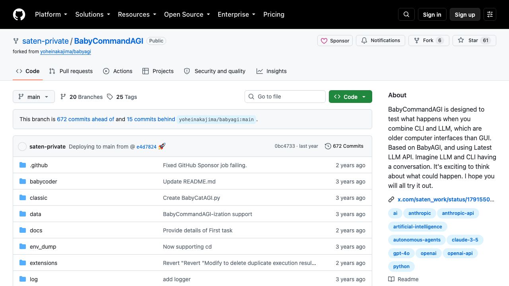Expand the Solutions menu
The height and width of the screenshot is (286, 509).
click(x=93, y=14)
